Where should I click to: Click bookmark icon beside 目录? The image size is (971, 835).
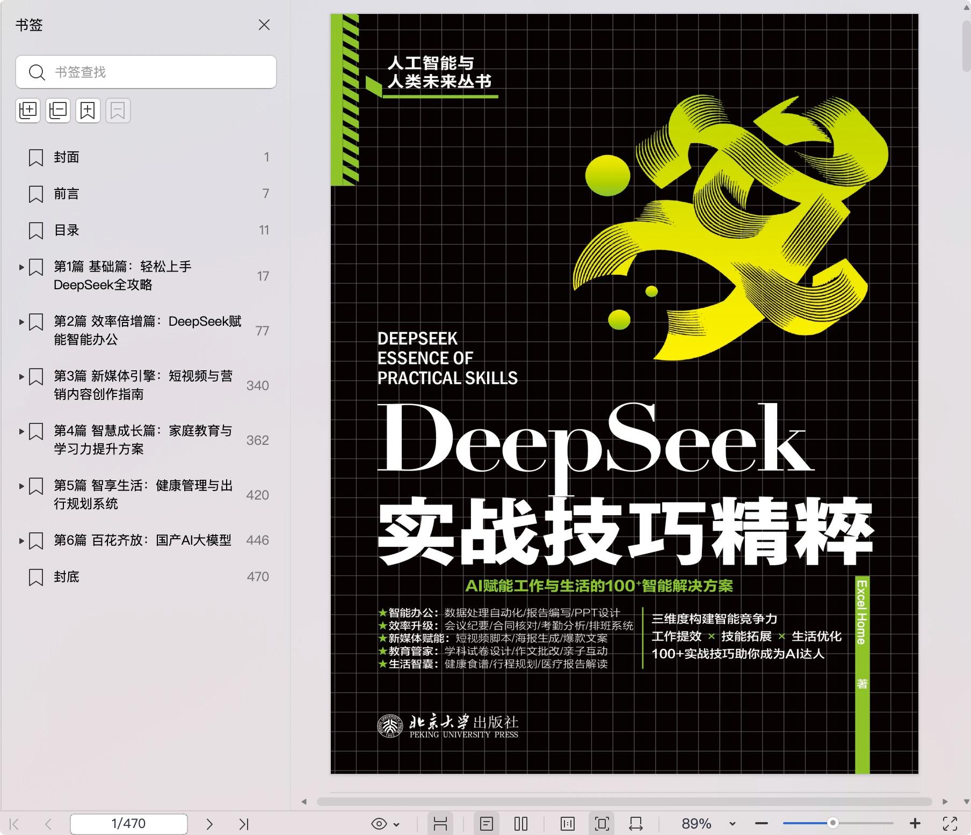point(36,230)
